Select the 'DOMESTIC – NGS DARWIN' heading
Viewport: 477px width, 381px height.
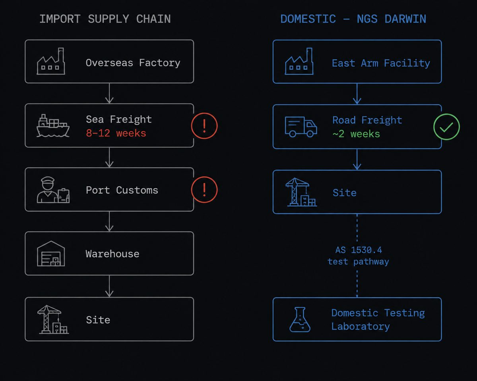[x=353, y=19]
